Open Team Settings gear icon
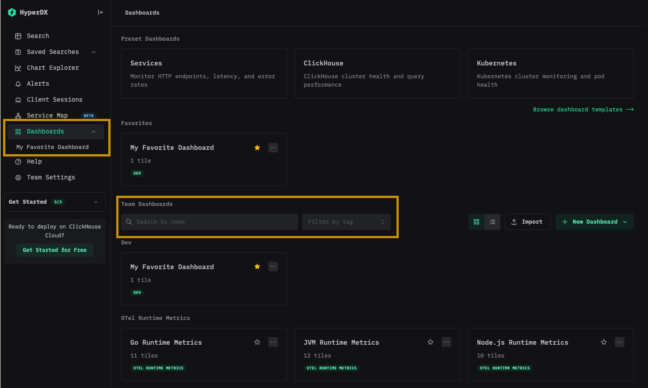 (18, 177)
